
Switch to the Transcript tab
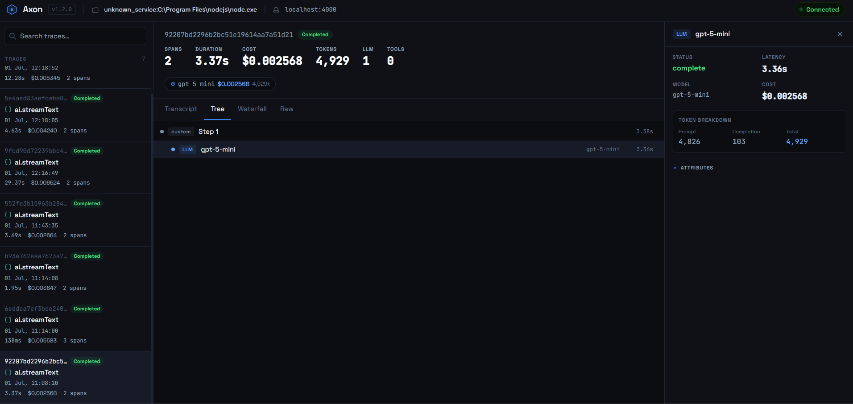coord(181,109)
